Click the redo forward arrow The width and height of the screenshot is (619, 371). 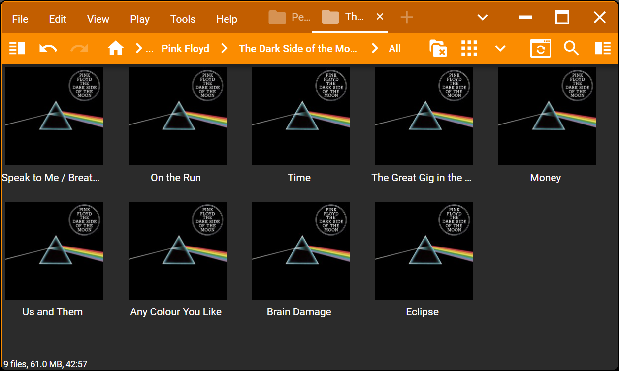click(x=79, y=48)
